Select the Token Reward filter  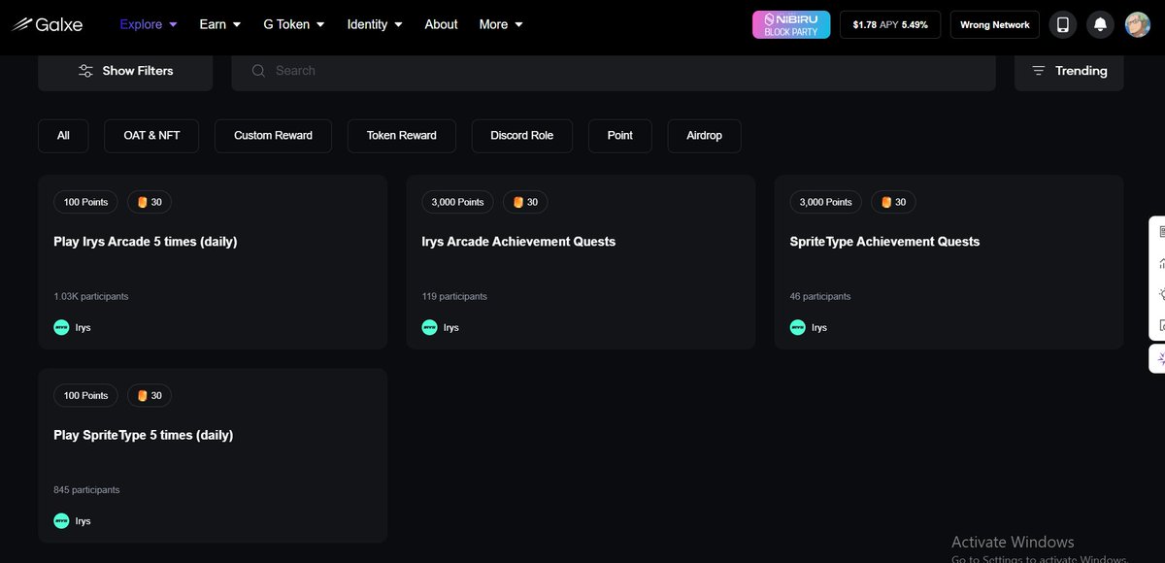coord(402,136)
